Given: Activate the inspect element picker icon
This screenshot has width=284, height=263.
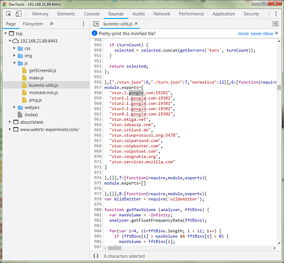Looking at the screenshot, I should point(8,14).
